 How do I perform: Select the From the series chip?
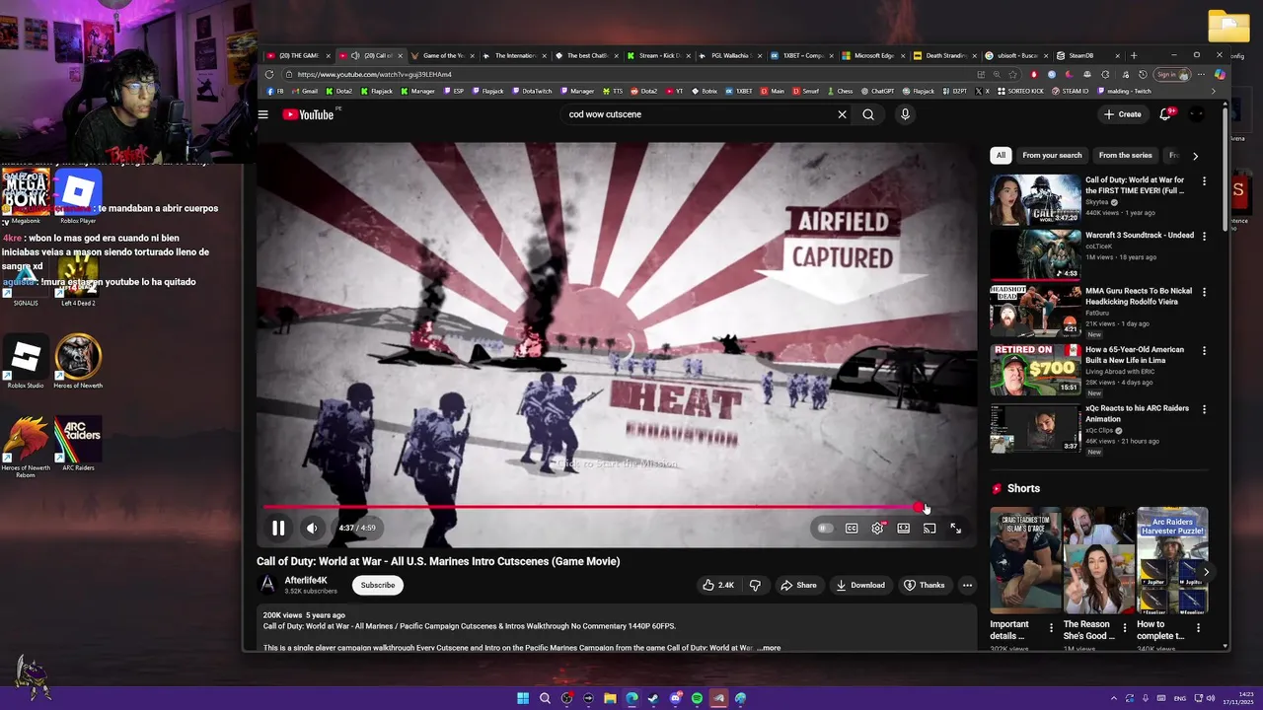1125,155
